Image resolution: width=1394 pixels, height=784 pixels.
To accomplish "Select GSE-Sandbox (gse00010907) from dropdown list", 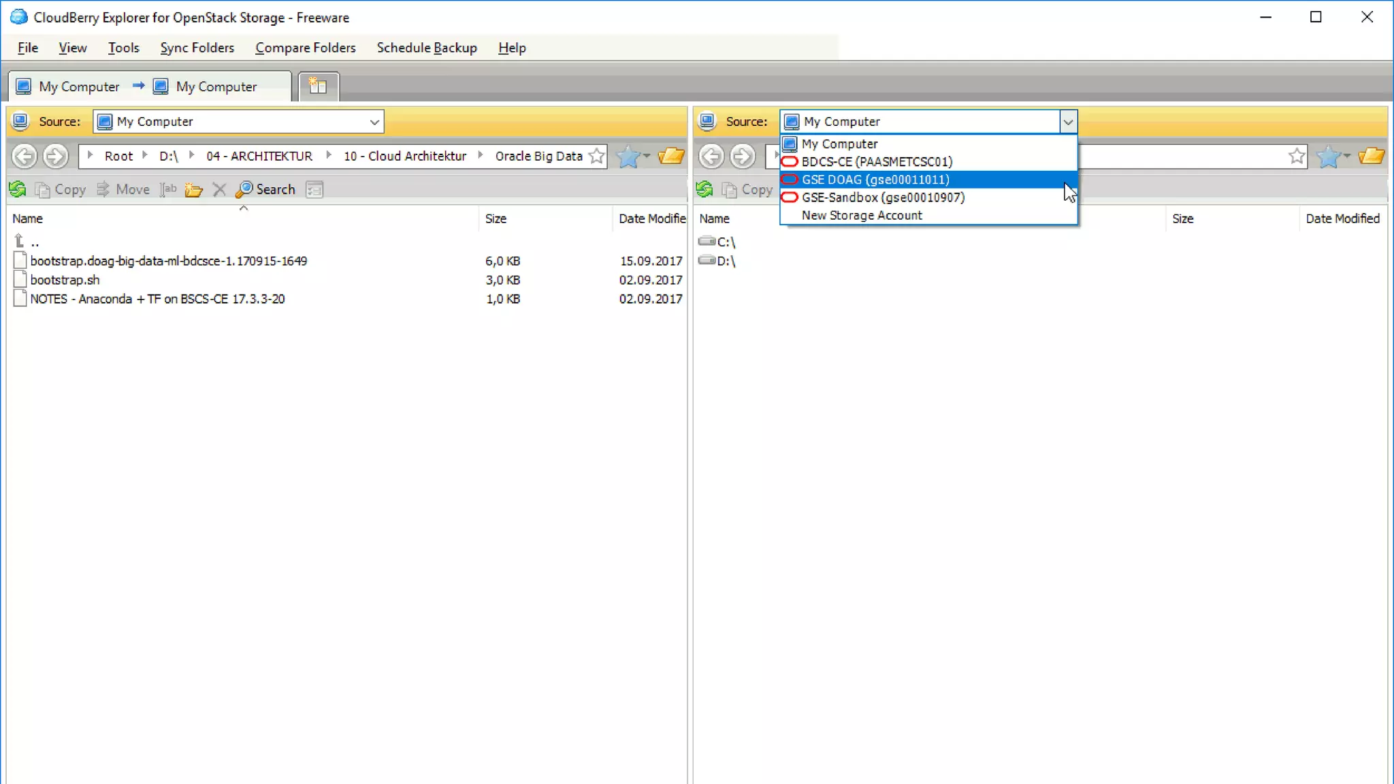I will pyautogui.click(x=883, y=197).
